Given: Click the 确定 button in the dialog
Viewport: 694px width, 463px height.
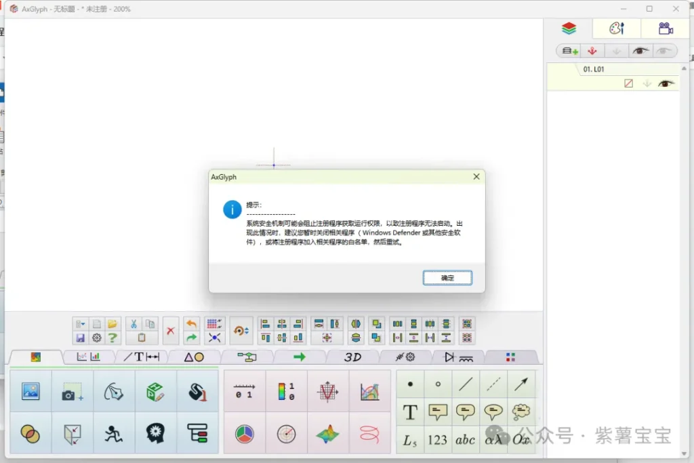Looking at the screenshot, I should (447, 278).
